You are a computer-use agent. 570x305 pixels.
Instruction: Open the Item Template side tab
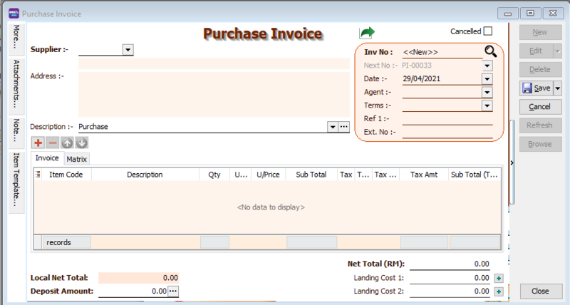[16, 180]
